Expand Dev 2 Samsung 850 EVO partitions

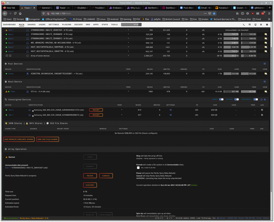coord(33,111)
